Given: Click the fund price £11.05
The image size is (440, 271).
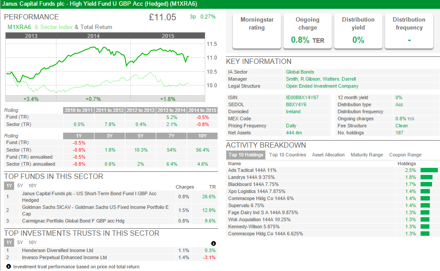Looking at the screenshot, I should (162, 17).
